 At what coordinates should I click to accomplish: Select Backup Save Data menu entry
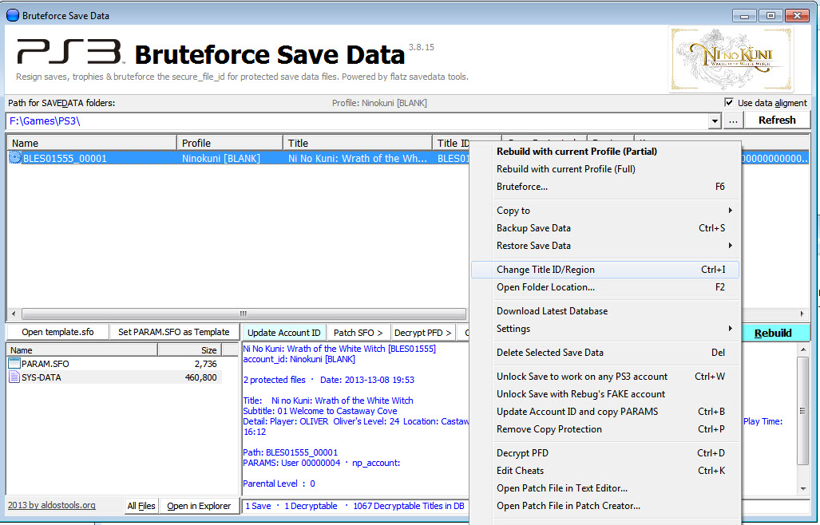tap(605, 227)
